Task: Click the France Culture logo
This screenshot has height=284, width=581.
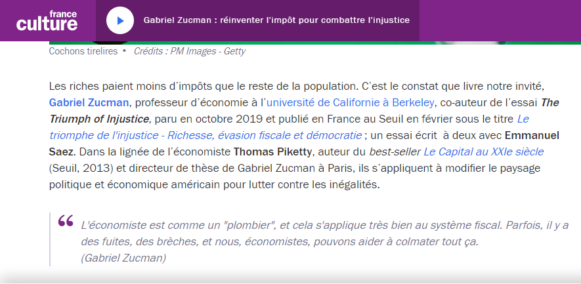Action: (x=47, y=21)
